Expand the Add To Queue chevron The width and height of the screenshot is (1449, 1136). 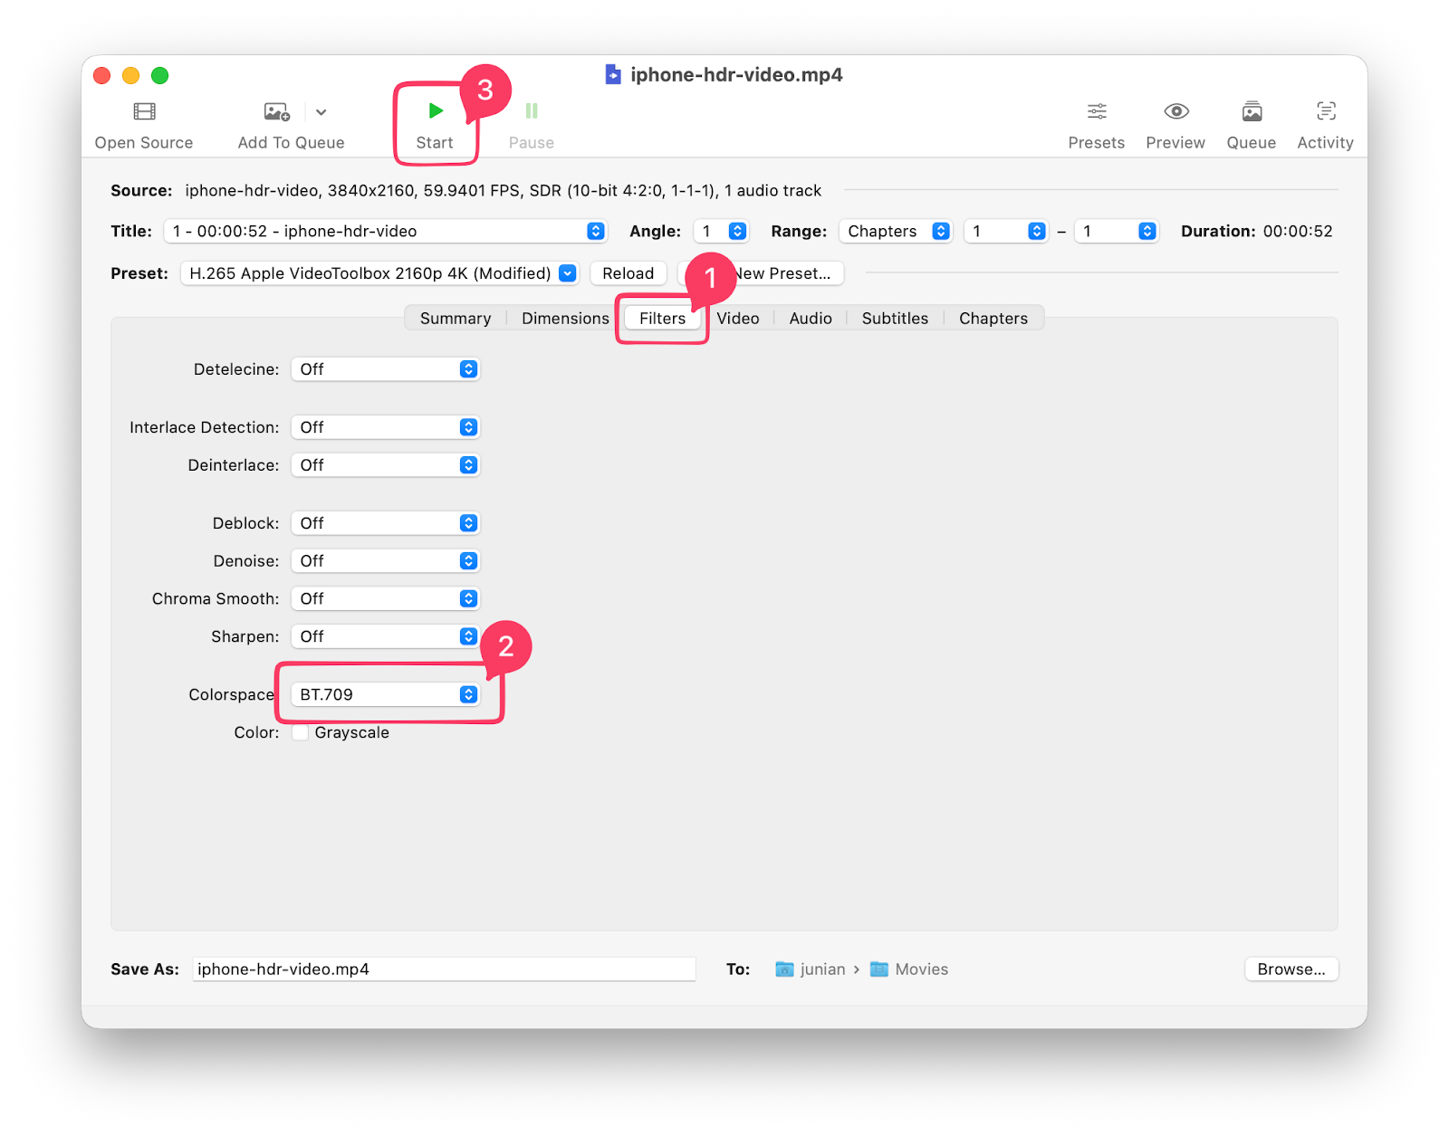click(321, 112)
